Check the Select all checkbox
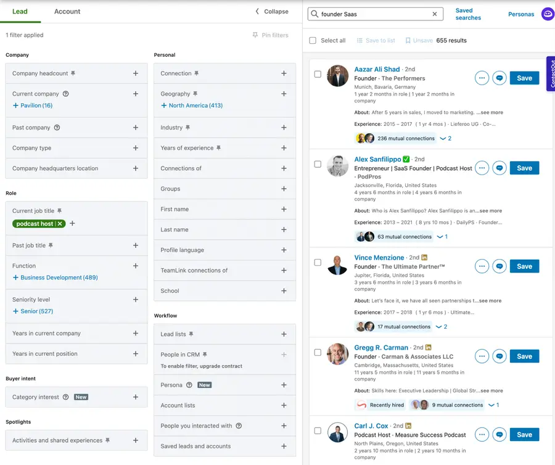This screenshot has width=555, height=465. 313,39
